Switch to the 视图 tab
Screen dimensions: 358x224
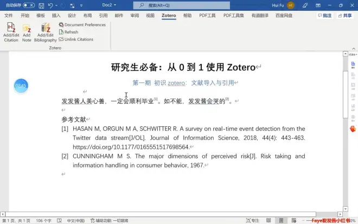(150, 16)
